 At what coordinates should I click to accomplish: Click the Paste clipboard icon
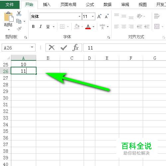[x=9, y=17]
